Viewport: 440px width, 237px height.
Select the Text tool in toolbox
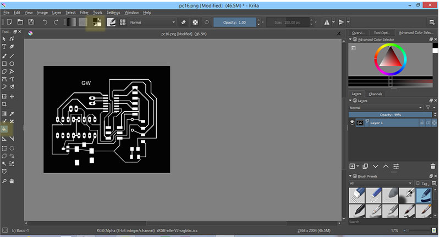tap(4, 47)
